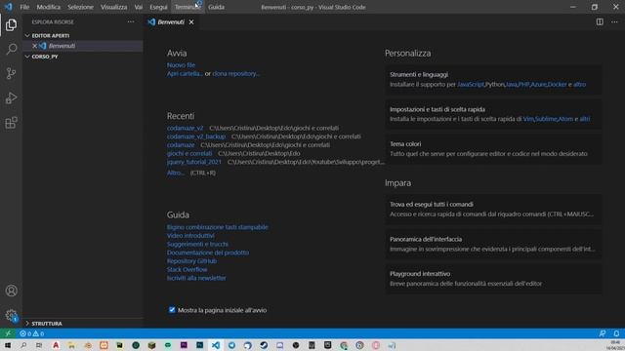Open the Playground interattivo card
Image resolution: width=625 pixels, height=351 pixels.
tap(493, 279)
